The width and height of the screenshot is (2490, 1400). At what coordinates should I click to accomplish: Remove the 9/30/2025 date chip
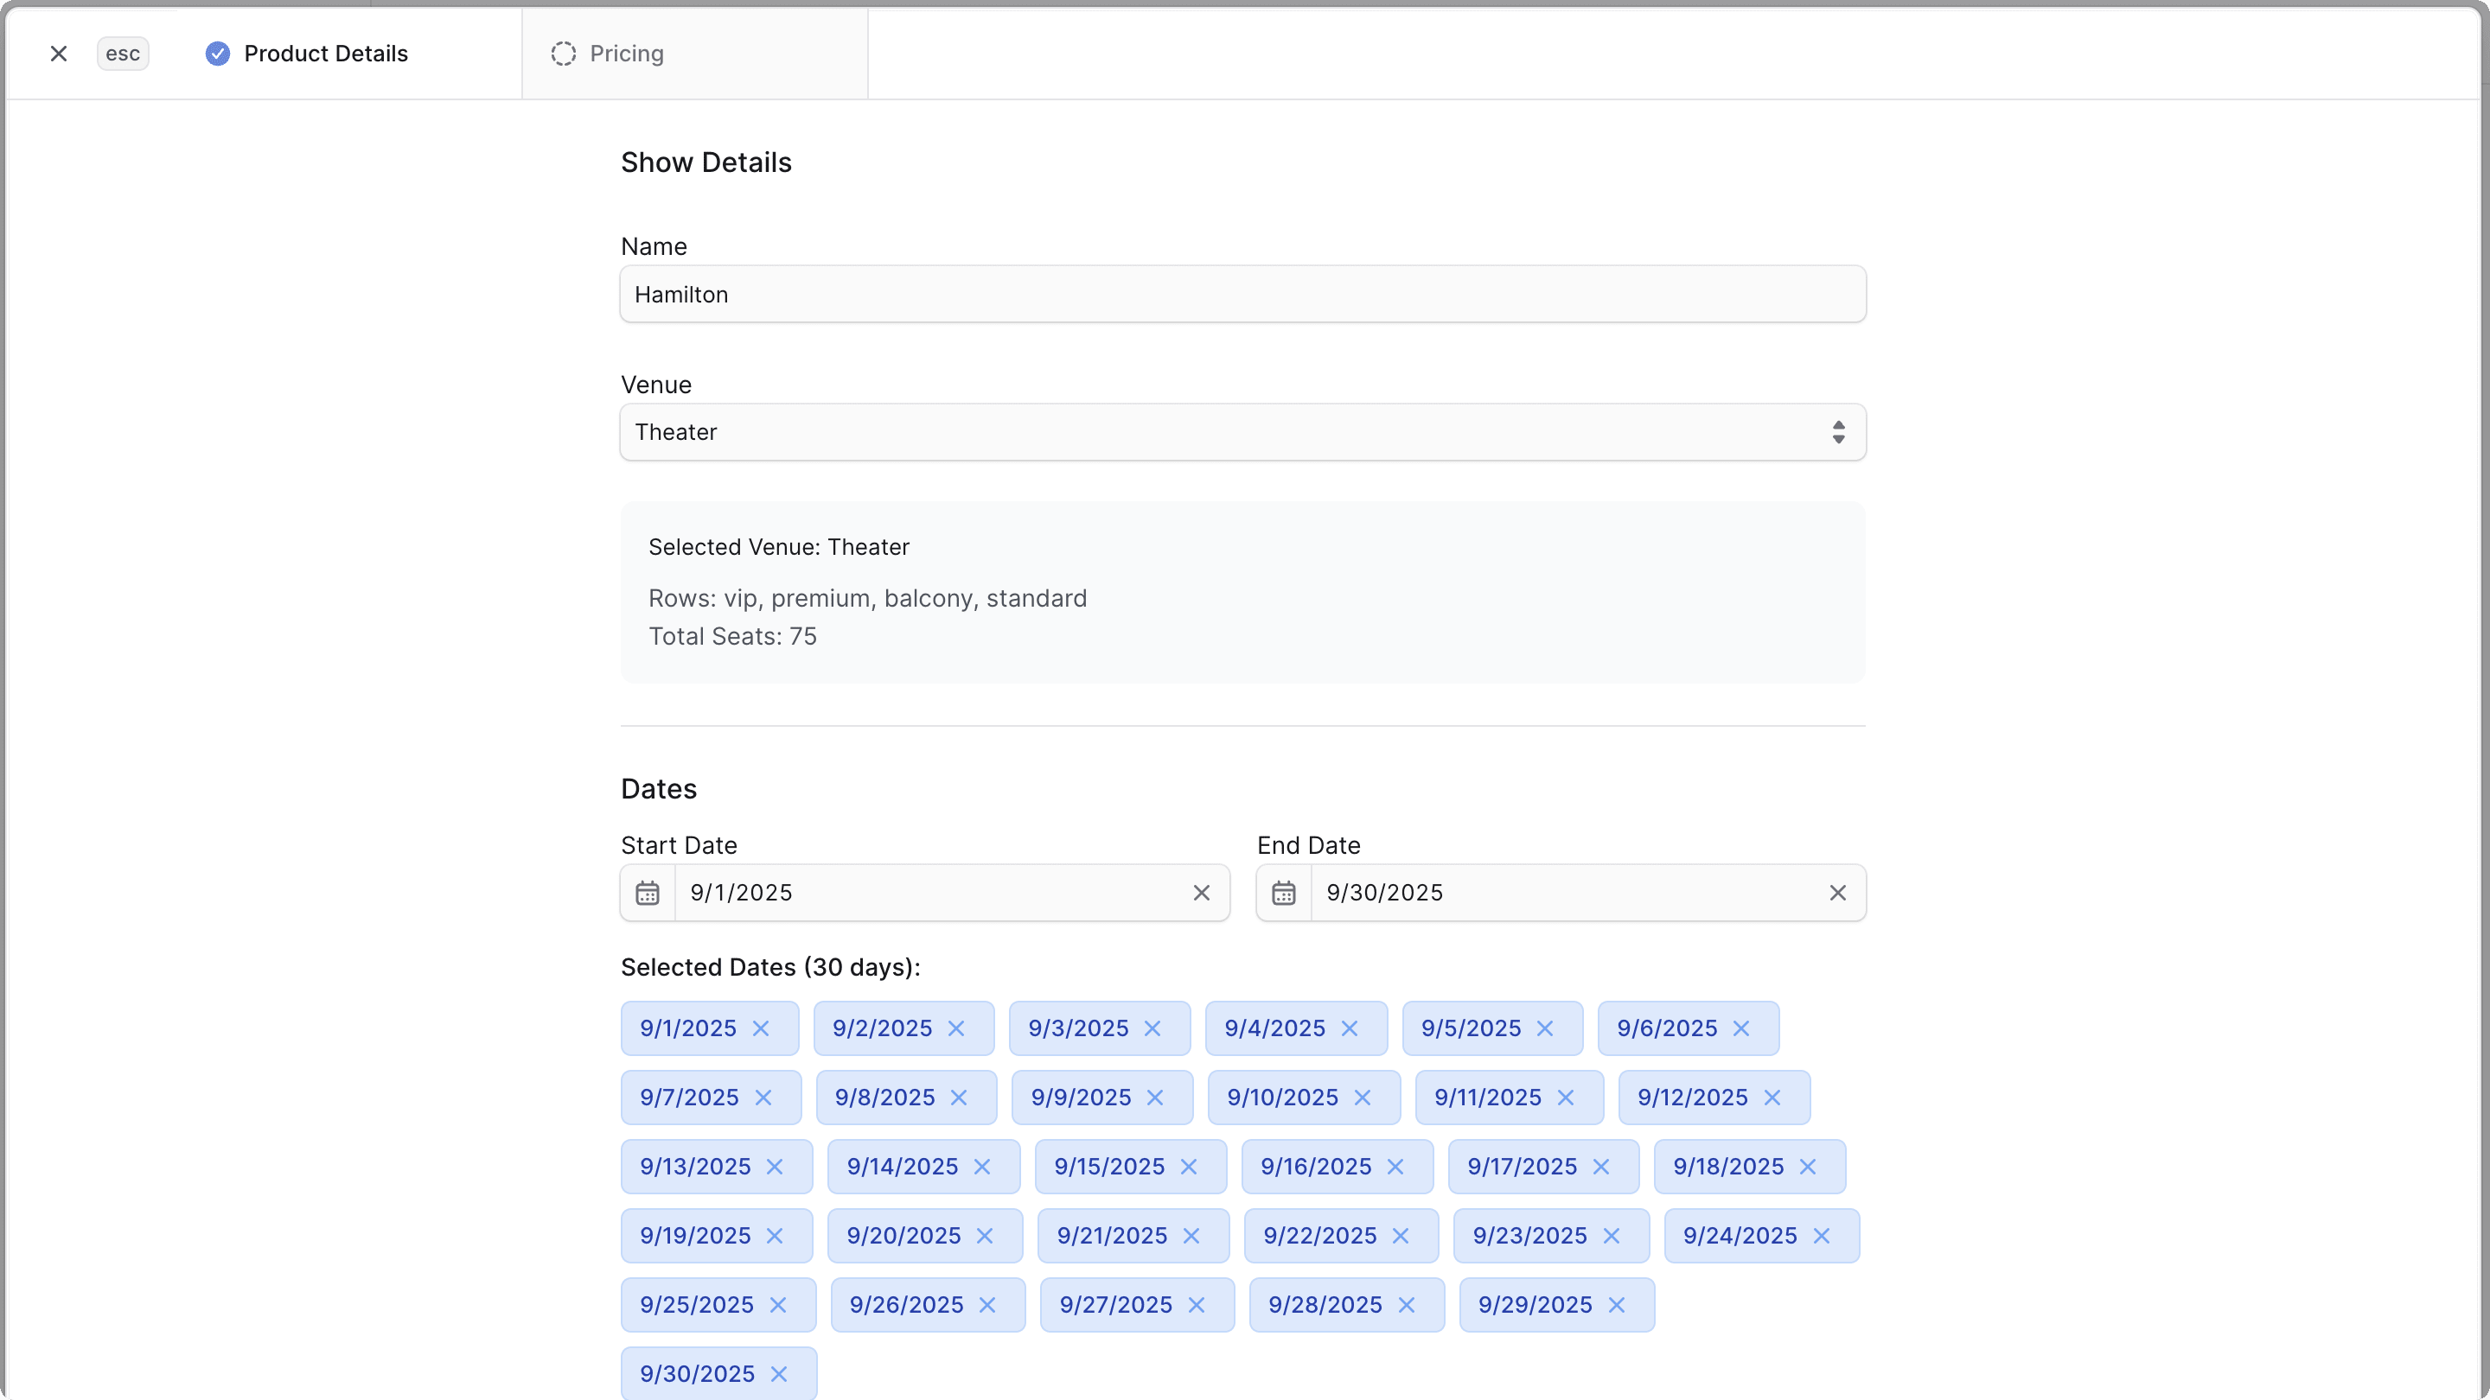(780, 1373)
